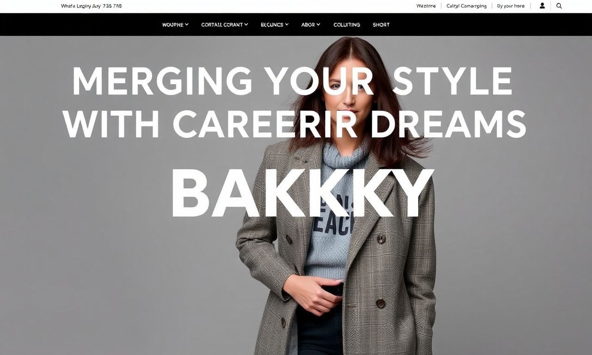Click the 'MERGING YOUR STYLE' headline line
This screenshot has height=355, width=592.
(x=292, y=81)
